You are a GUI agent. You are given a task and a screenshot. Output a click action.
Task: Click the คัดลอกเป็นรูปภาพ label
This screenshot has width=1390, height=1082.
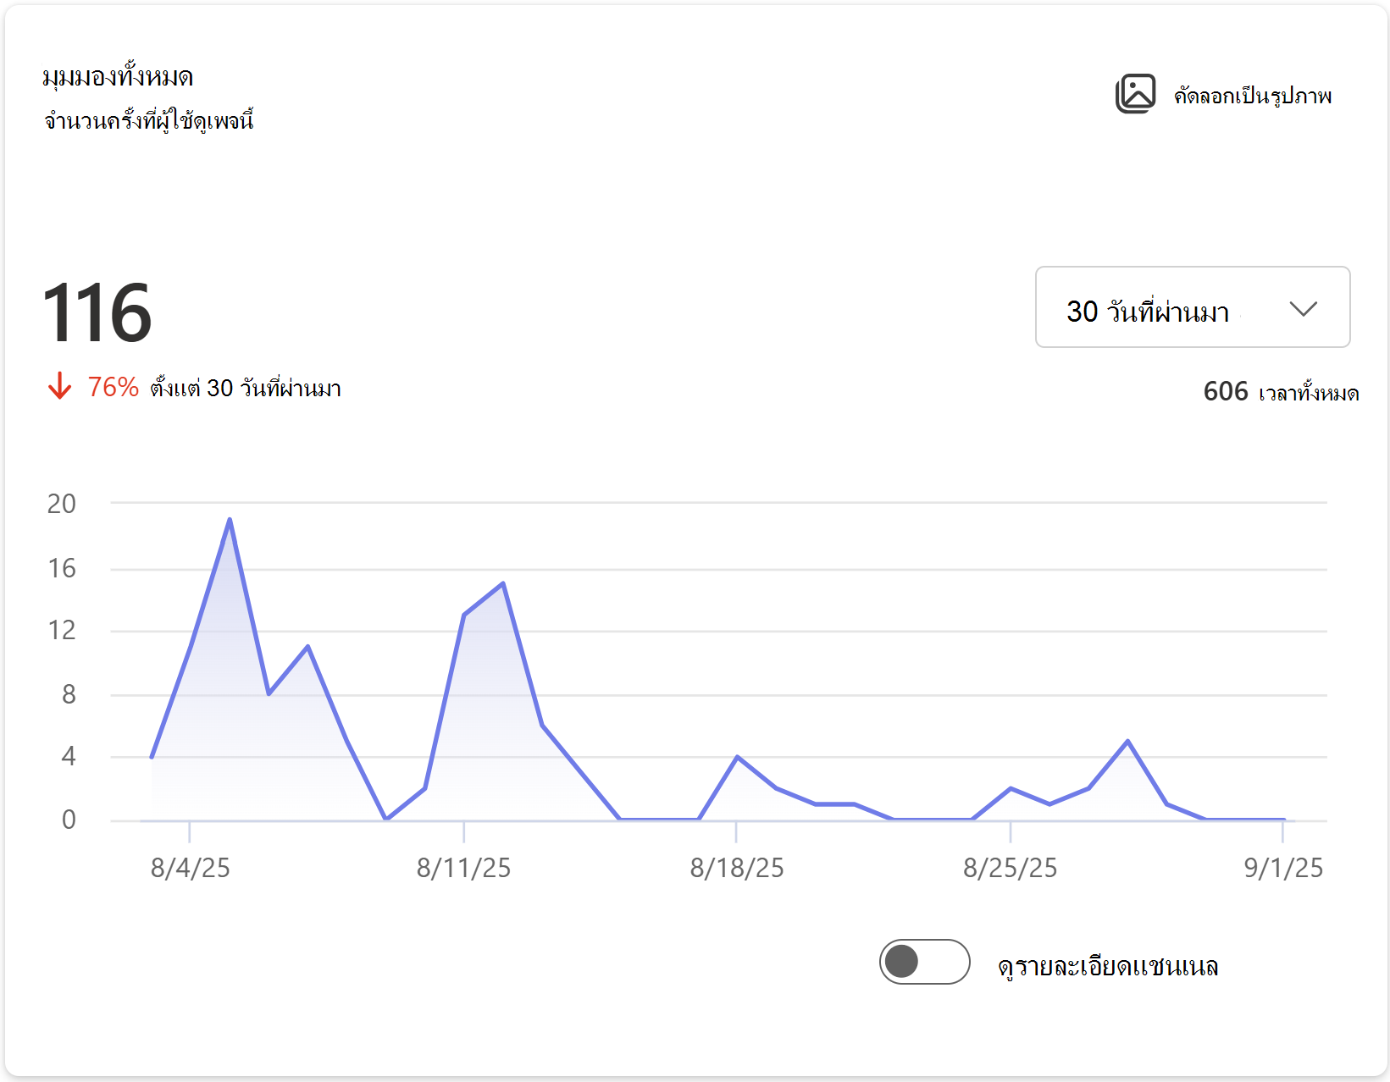tap(1253, 96)
